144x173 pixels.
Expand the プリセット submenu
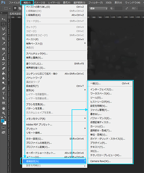tap(55, 129)
